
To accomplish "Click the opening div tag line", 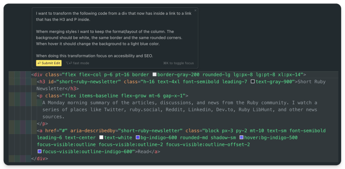I will tap(169, 75).
